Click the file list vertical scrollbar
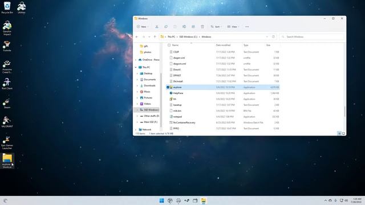This screenshot has width=365, height=205. pos(344,111)
